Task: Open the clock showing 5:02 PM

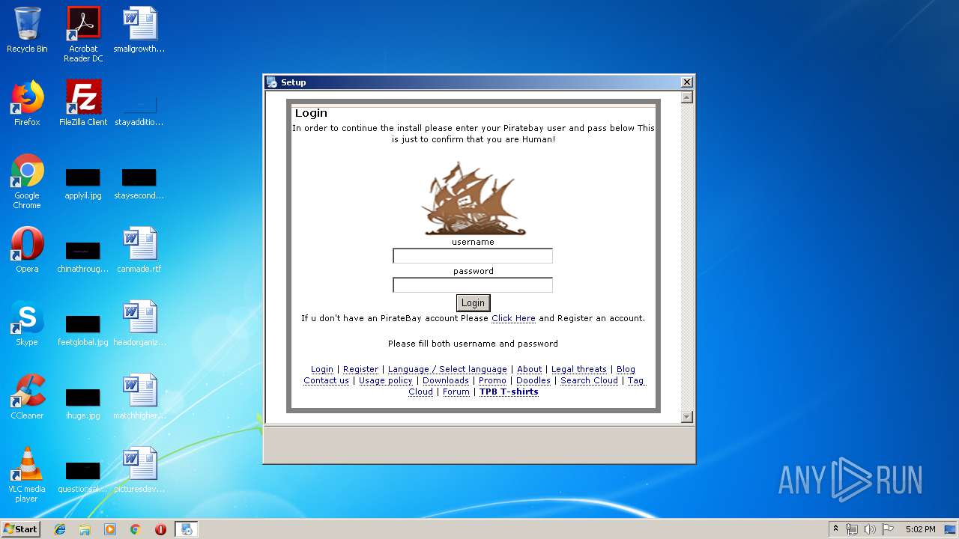Action: point(920,529)
